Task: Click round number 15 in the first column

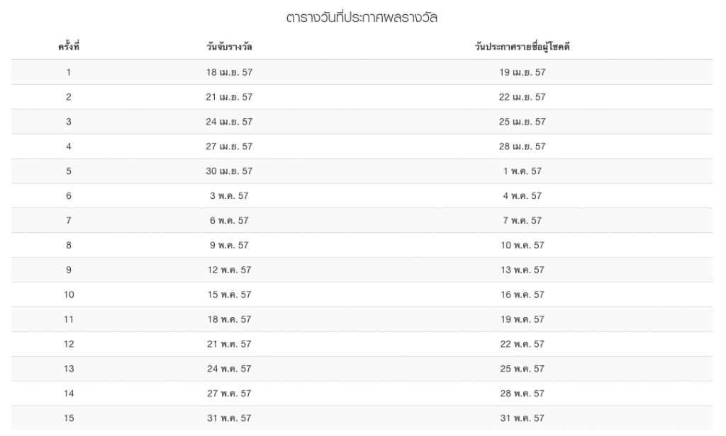Action: coord(69,418)
